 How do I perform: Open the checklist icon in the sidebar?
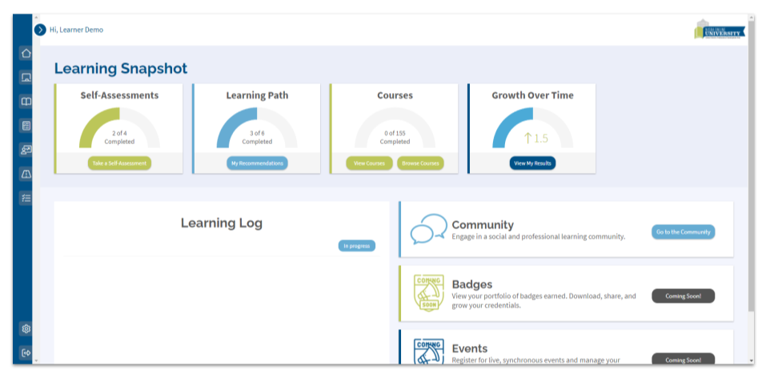click(x=26, y=198)
